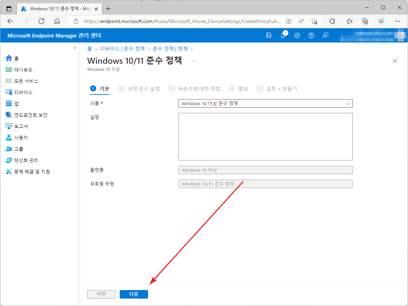The height and width of the screenshot is (306, 408).
Task: Open portal settings gear icon
Action: (x=297, y=35)
